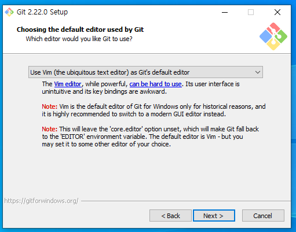Follow the 'can be hard to use' link

[155, 84]
